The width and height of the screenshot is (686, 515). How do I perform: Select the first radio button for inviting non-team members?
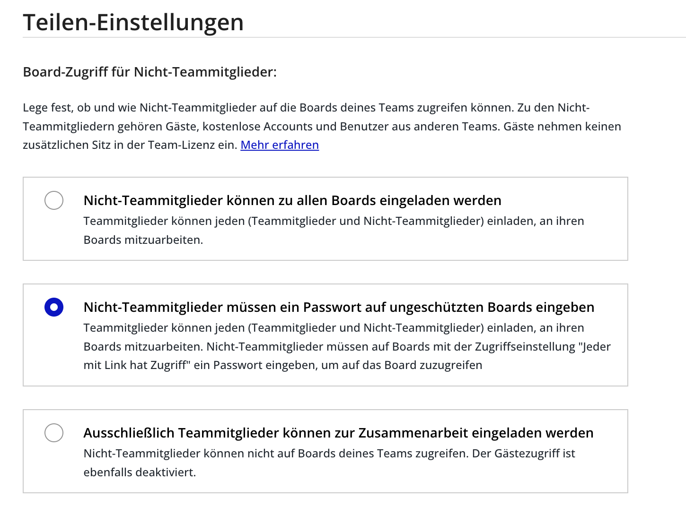tap(53, 200)
